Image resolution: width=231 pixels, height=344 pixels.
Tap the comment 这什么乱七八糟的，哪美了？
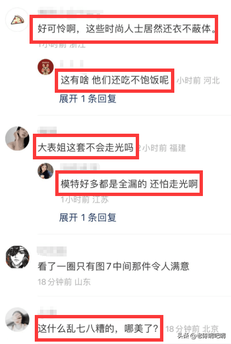98,329
